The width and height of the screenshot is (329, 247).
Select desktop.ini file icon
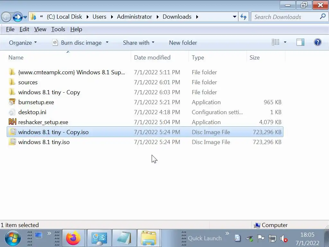click(12, 112)
